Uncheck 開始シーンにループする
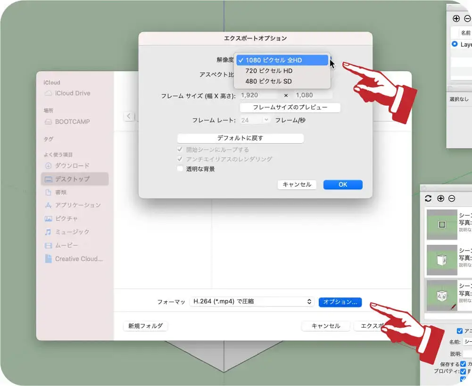 click(180, 150)
